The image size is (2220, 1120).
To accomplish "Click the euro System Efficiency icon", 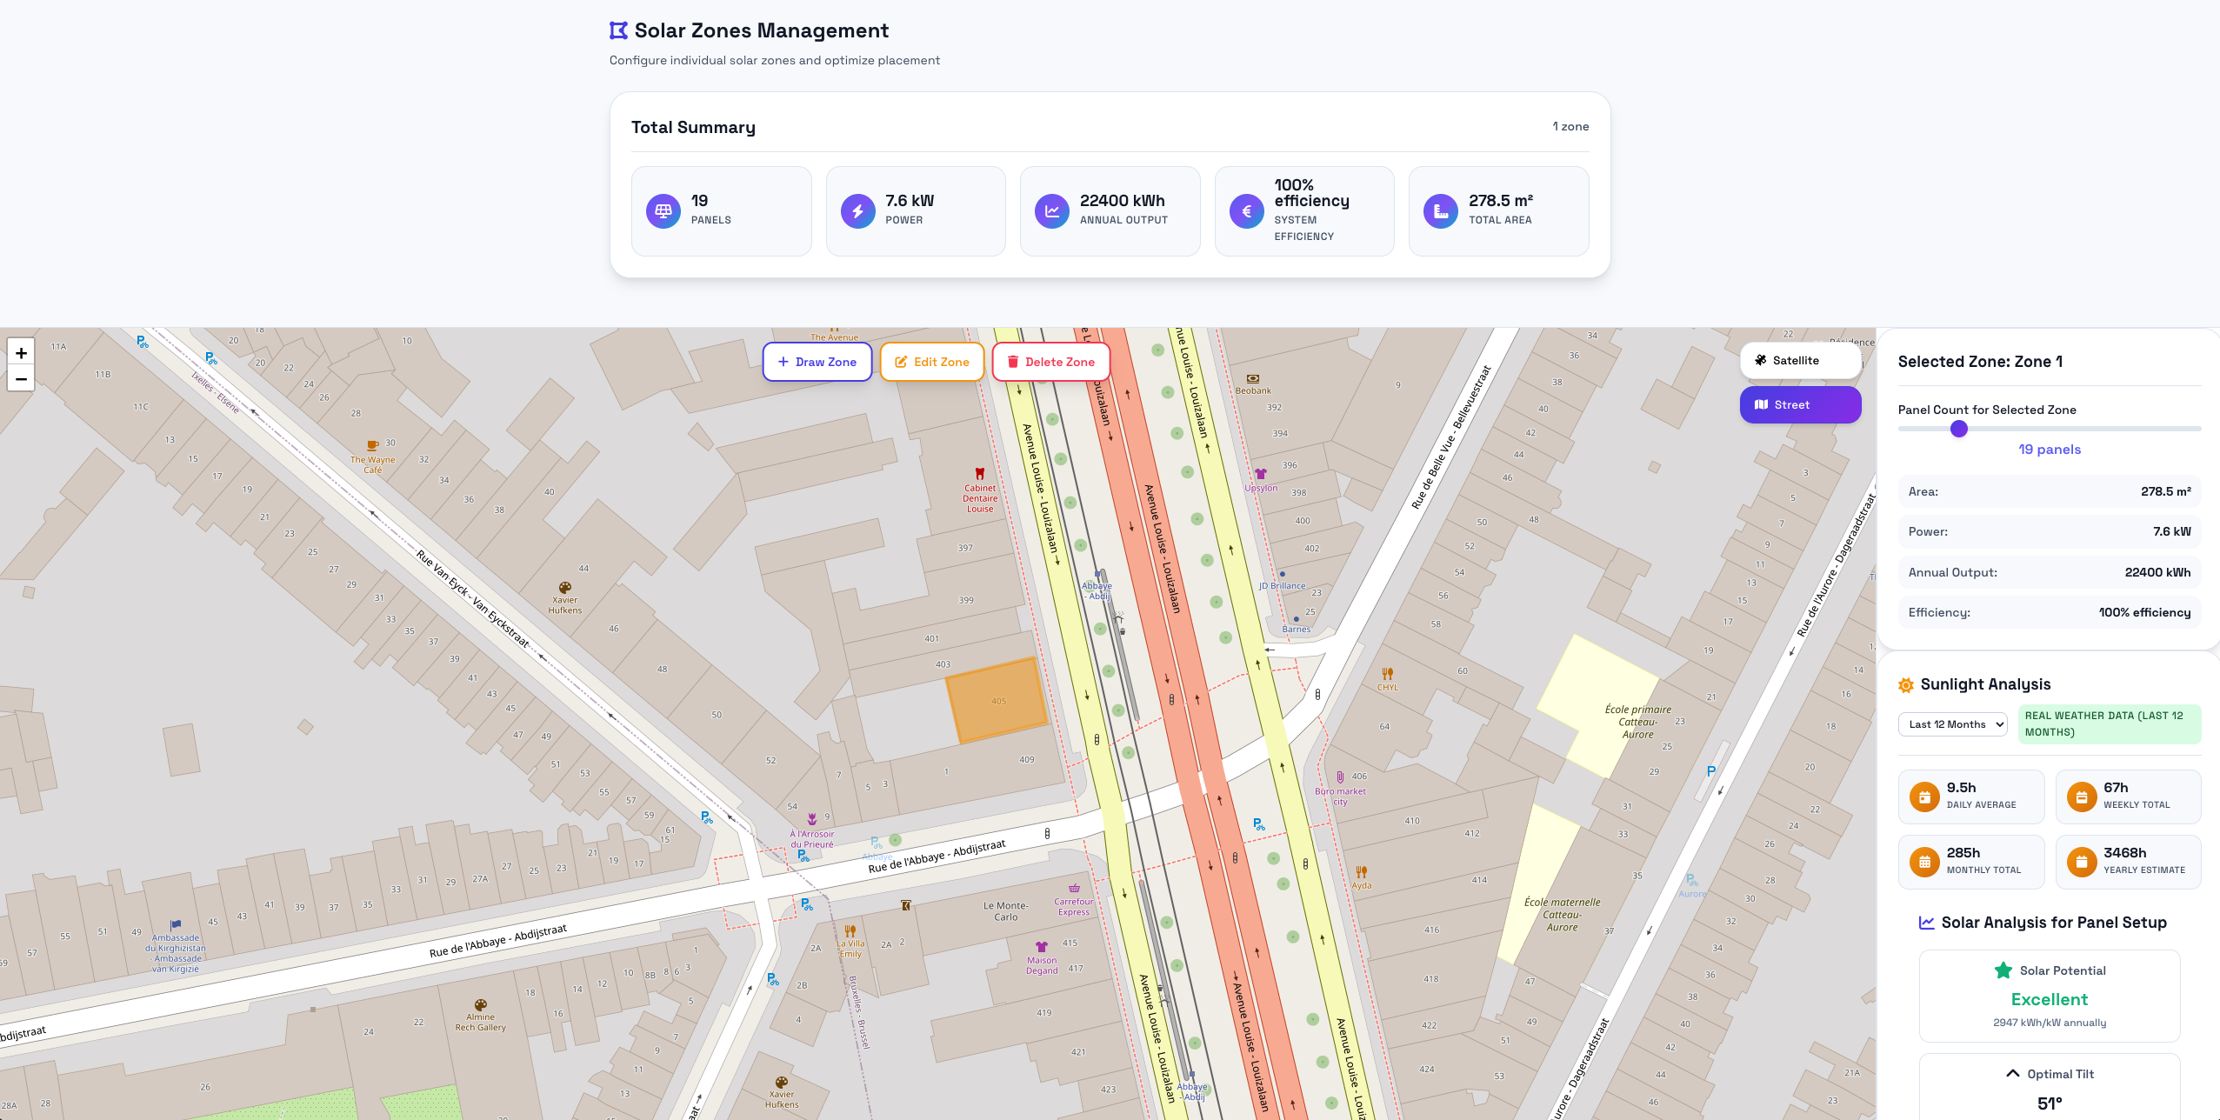I will [x=1246, y=210].
